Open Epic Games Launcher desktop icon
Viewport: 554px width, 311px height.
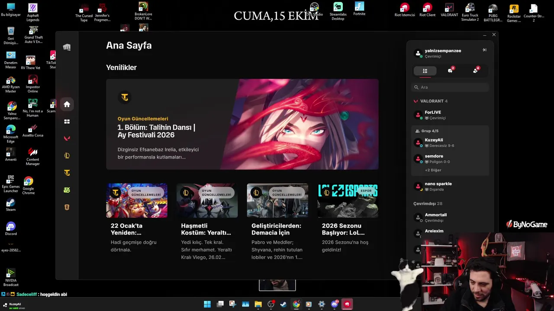point(11,184)
